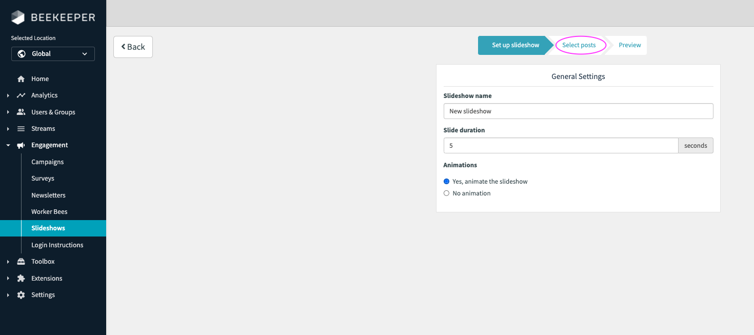
Task: Open the Surveys page
Action: click(43, 178)
